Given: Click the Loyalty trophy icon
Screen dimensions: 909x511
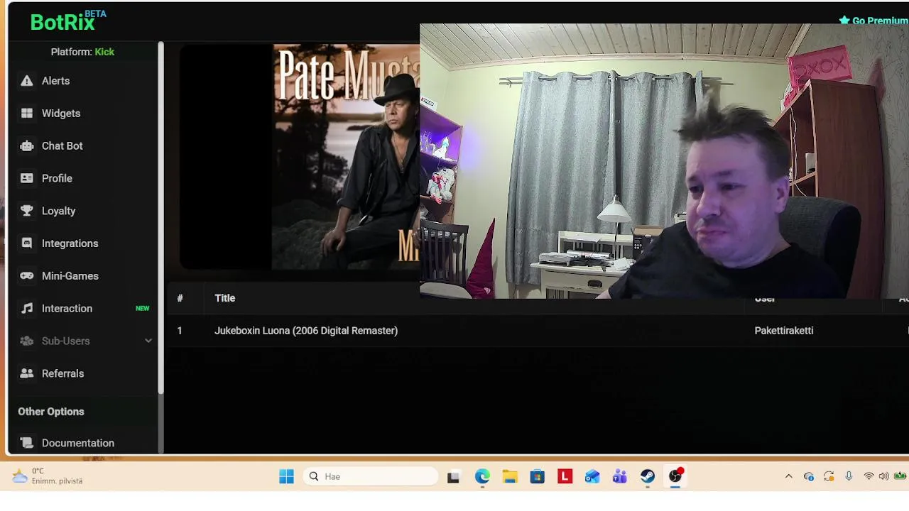Looking at the screenshot, I should [x=27, y=211].
